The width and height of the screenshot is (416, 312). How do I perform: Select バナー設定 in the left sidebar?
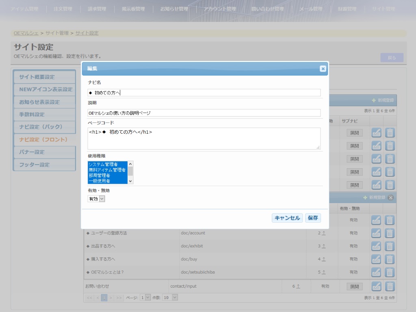click(44, 152)
